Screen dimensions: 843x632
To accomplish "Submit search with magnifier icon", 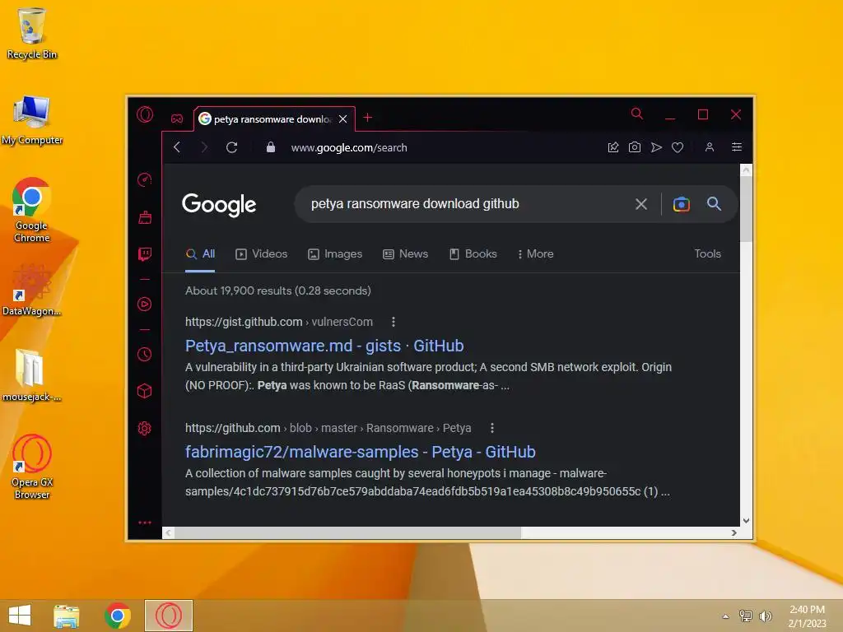I will [714, 204].
